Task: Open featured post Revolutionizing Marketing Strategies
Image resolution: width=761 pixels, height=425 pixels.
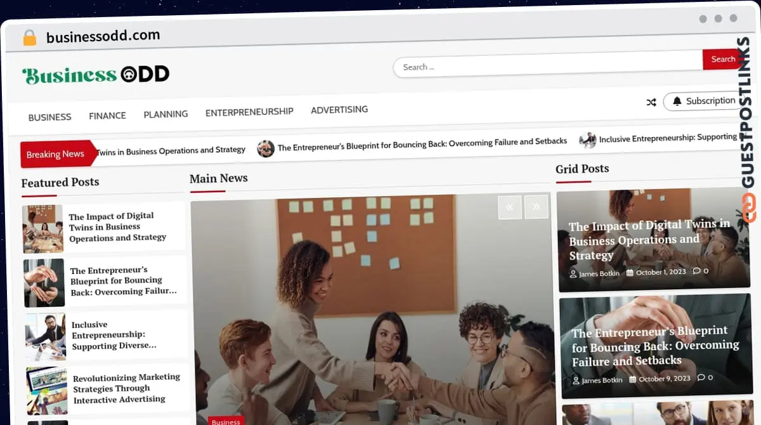Action: (126, 388)
